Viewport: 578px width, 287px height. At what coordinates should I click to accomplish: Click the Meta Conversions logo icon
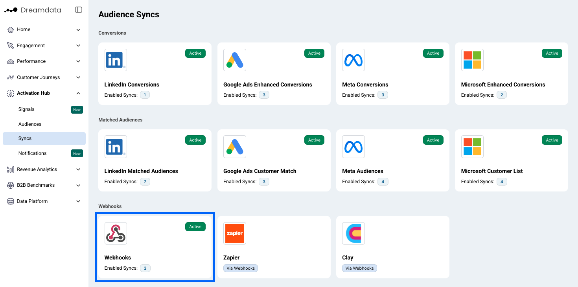click(353, 60)
